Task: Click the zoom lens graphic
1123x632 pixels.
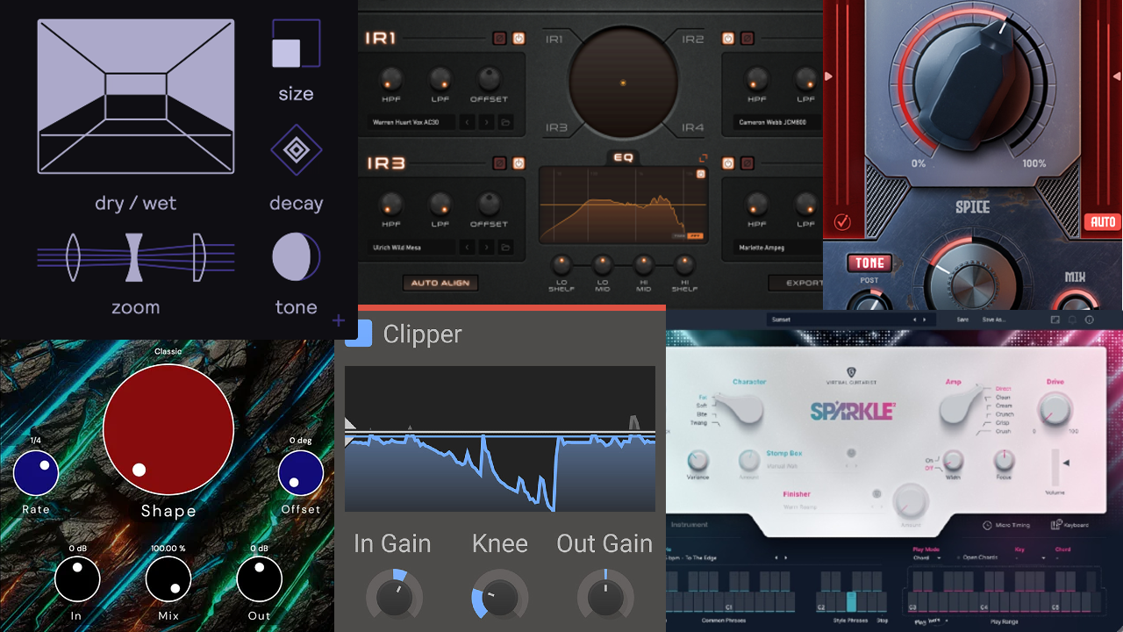Action: 136,257
